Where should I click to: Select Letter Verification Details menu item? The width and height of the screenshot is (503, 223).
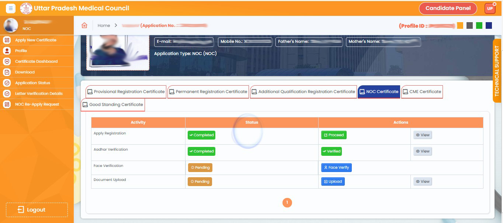tap(38, 93)
